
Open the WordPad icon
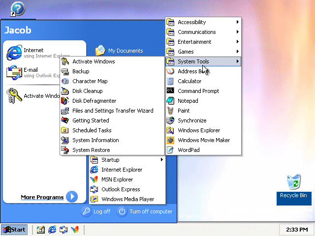tap(170, 150)
